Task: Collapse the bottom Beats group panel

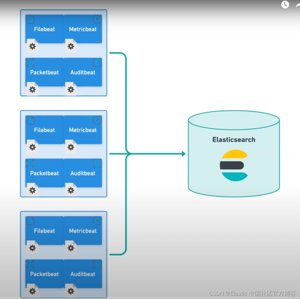Action: 64,255
